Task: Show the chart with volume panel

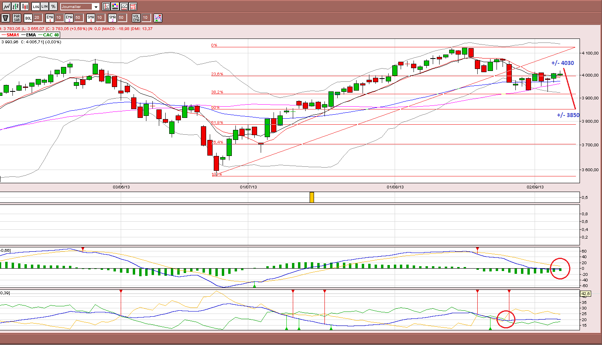Action: [124, 6]
